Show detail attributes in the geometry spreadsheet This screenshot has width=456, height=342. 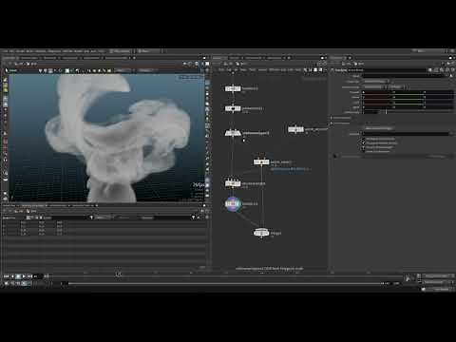[41, 218]
